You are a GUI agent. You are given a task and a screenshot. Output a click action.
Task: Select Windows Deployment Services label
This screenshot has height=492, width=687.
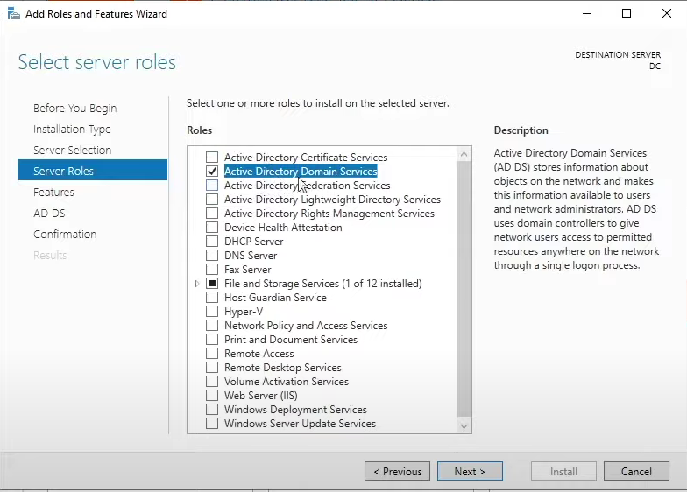point(295,410)
